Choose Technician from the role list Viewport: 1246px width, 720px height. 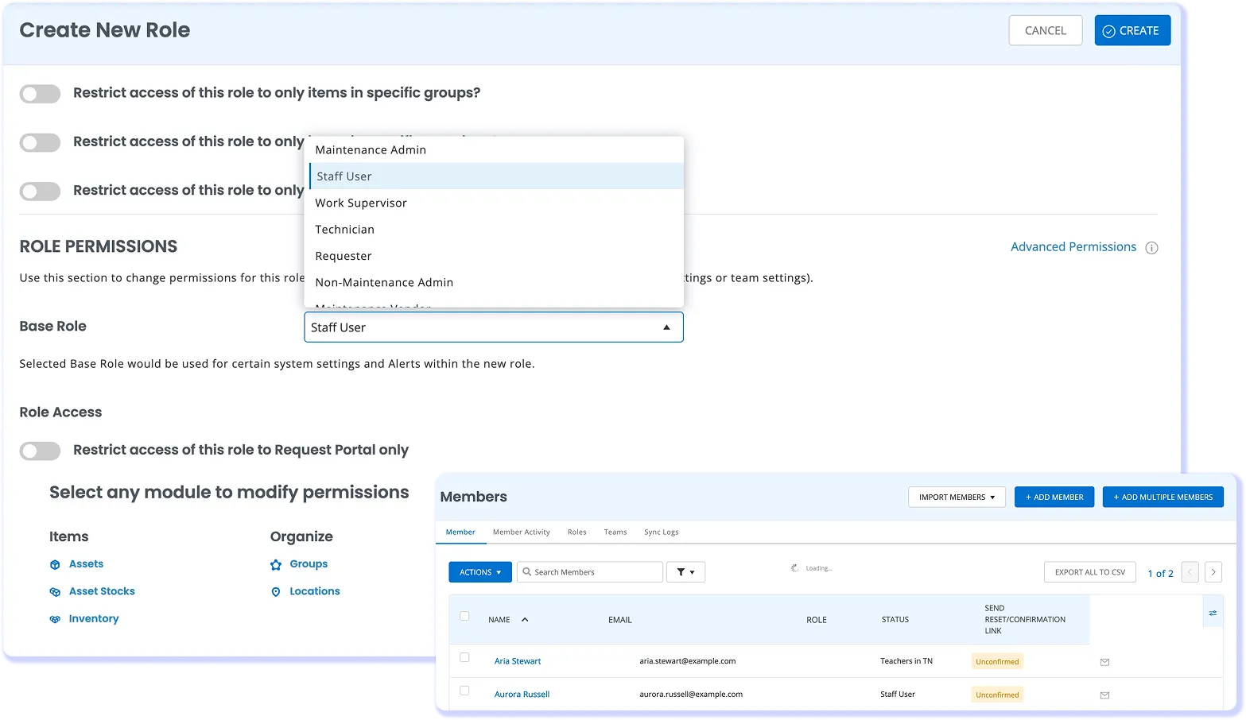(x=344, y=230)
